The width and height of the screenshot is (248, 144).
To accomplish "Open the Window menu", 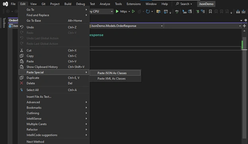I will coord(151,4).
